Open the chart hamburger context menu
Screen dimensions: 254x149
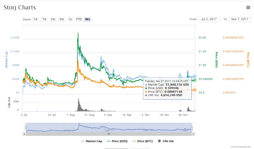pos(248,7)
